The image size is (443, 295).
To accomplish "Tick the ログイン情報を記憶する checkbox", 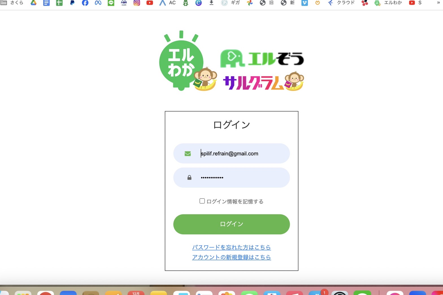I will coord(202,201).
